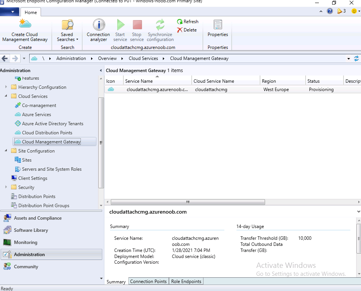Click the Cloud Services breadcrumb
361x291 pixels.
click(x=143, y=58)
